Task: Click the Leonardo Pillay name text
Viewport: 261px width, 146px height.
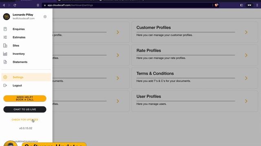Action: coord(23,15)
